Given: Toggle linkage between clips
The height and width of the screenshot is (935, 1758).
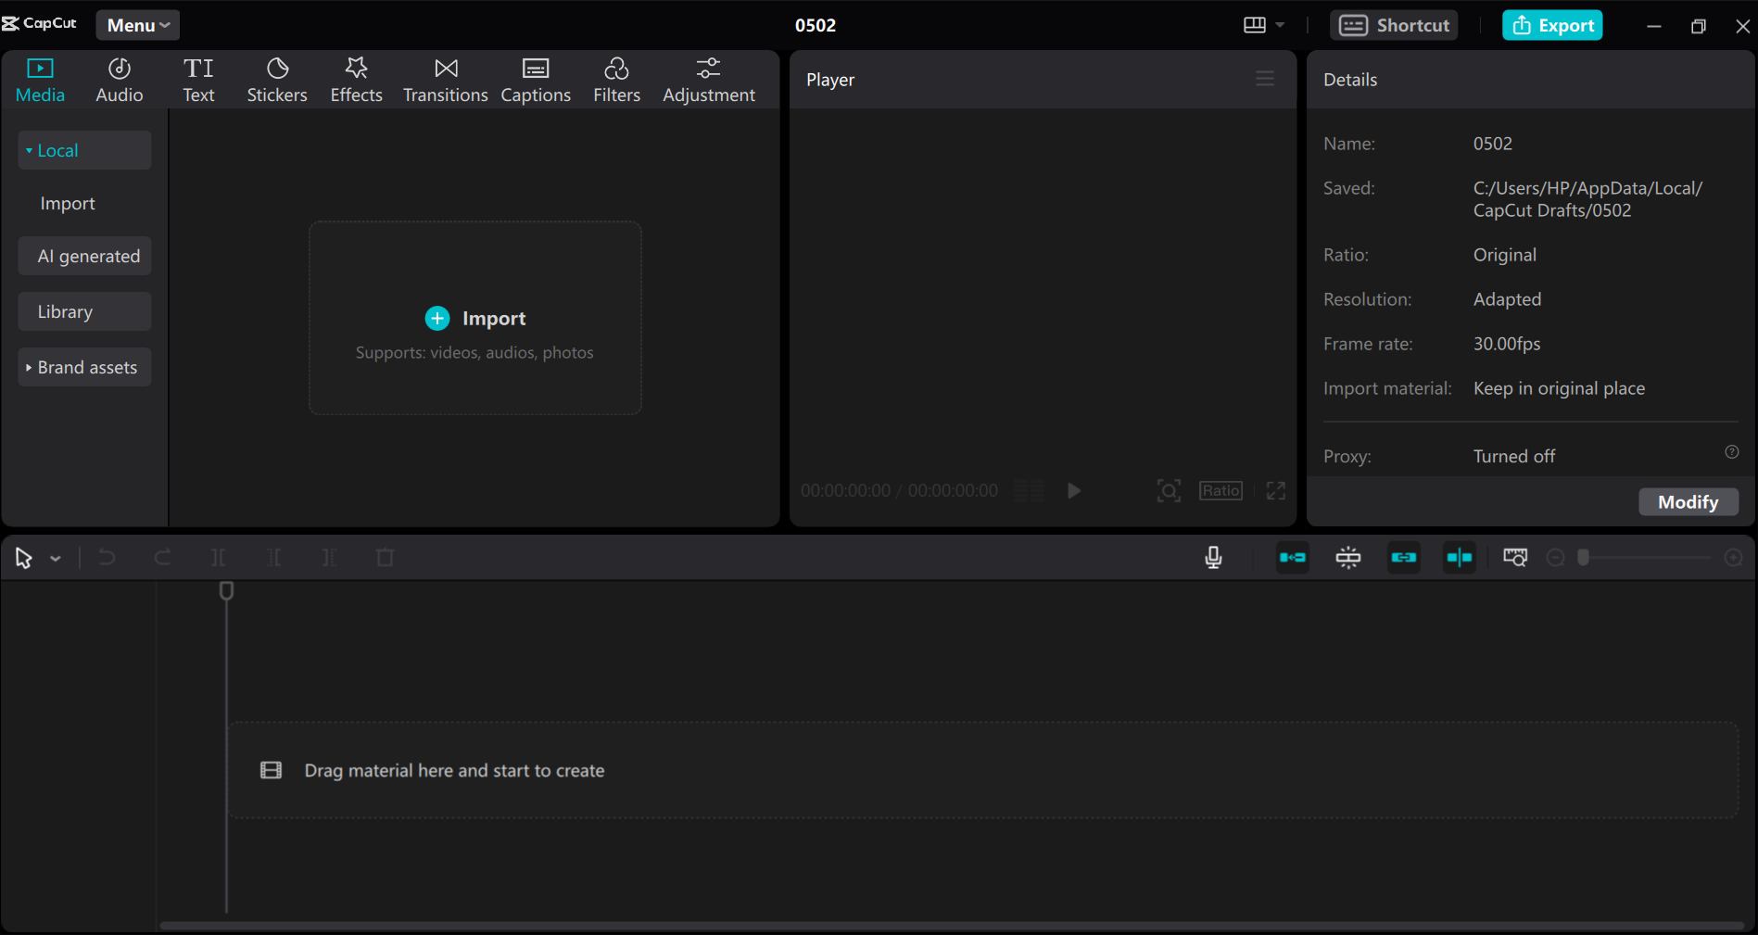Looking at the screenshot, I should [1403, 557].
